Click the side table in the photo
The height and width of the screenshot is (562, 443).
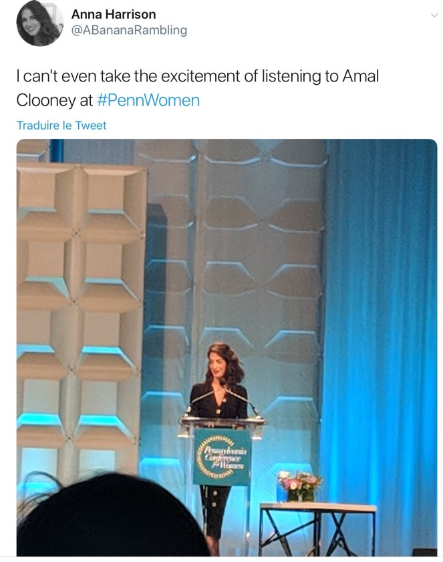point(317,529)
